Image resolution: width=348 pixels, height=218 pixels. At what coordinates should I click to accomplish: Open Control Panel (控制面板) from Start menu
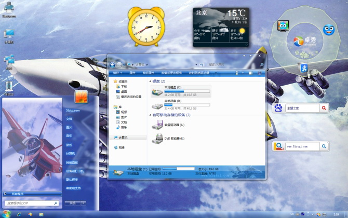coord(72,162)
